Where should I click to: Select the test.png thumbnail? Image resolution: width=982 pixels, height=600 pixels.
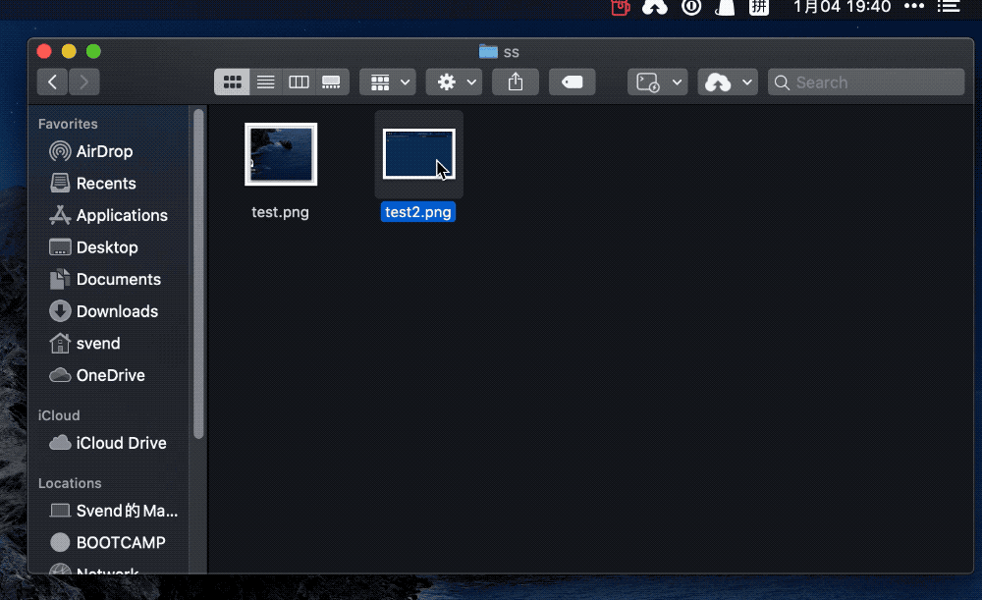coord(281,154)
